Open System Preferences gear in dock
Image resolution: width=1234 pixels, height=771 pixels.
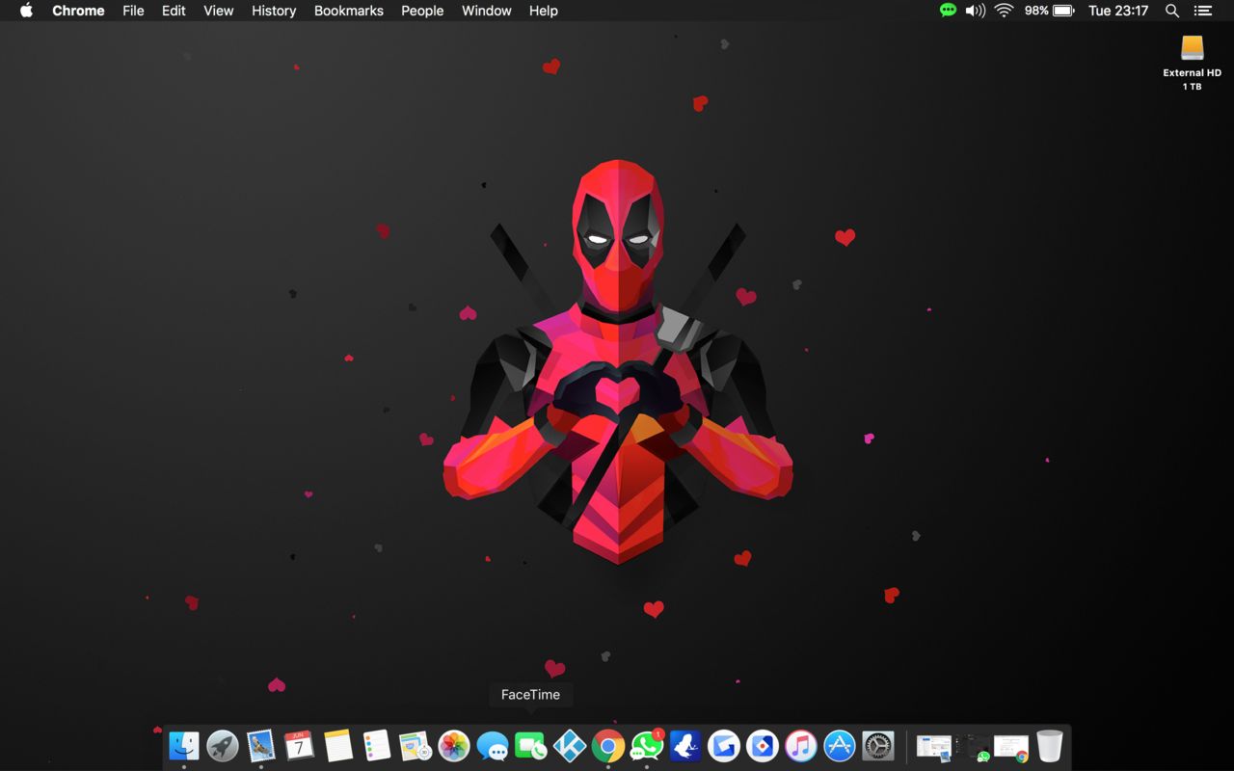[878, 745]
